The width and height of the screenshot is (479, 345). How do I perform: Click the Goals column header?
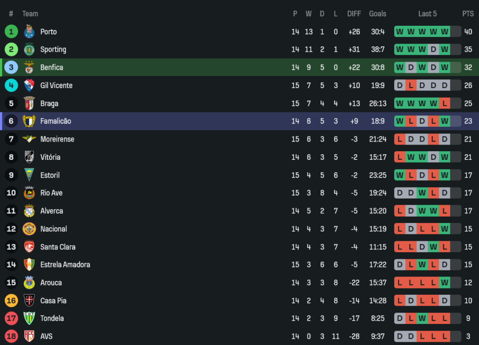click(x=377, y=14)
